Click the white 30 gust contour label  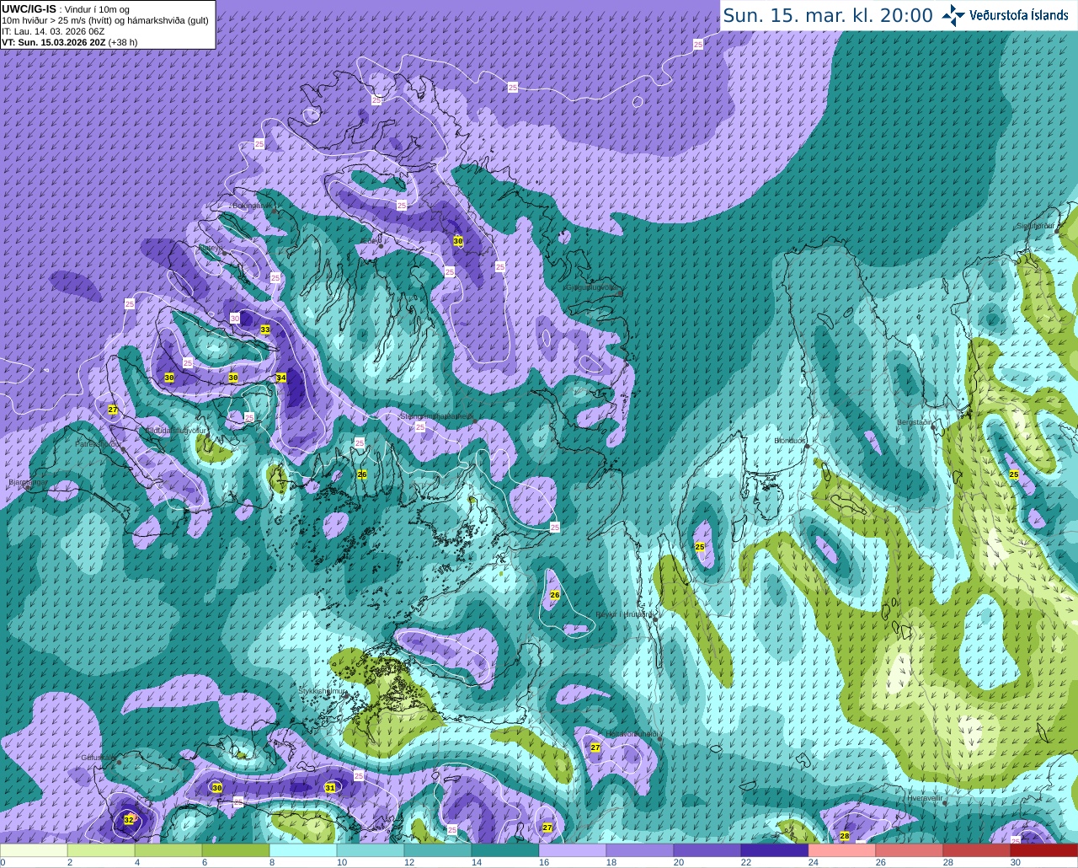[234, 319]
